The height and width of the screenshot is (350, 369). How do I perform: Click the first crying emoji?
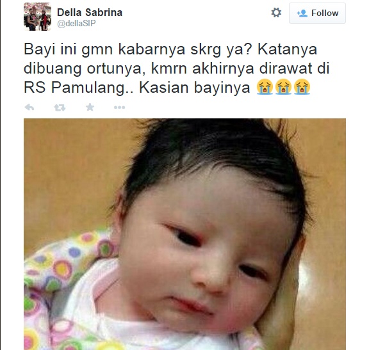coord(265,87)
